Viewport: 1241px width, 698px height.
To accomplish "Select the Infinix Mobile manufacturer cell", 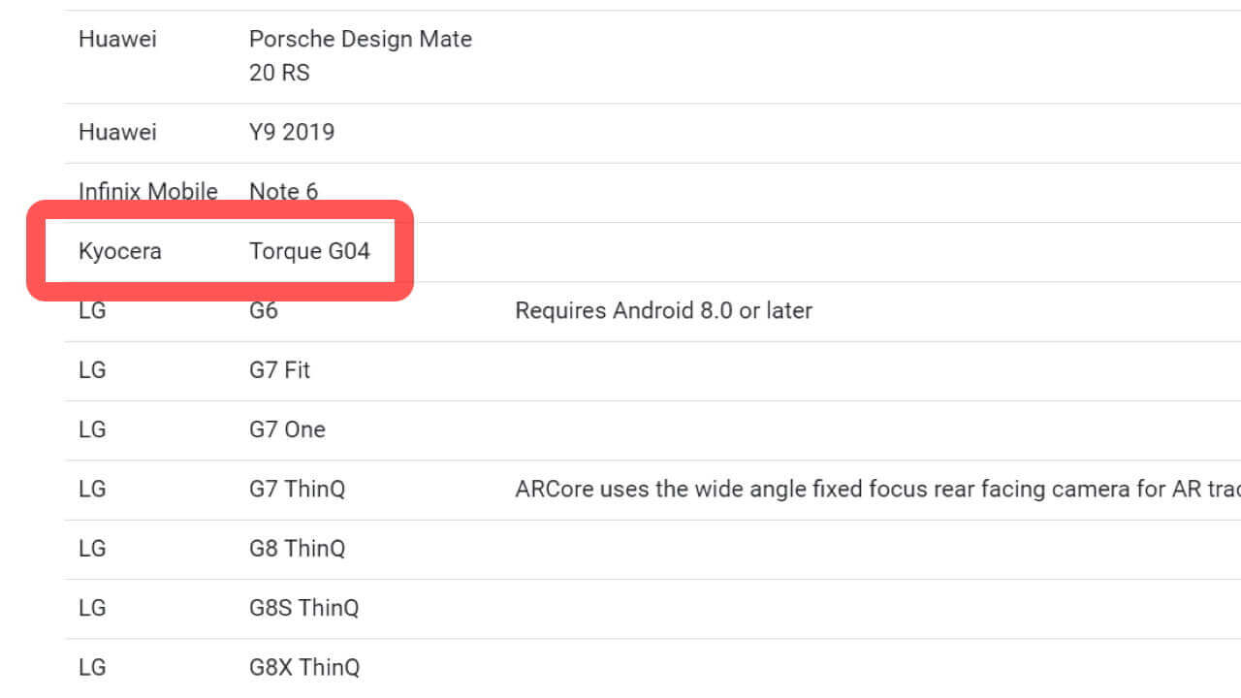I will pos(148,191).
